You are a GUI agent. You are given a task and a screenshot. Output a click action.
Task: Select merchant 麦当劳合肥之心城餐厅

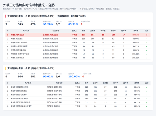[19, 95]
